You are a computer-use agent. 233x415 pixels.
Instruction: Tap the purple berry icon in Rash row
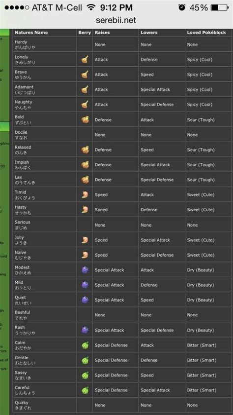tap(85, 330)
